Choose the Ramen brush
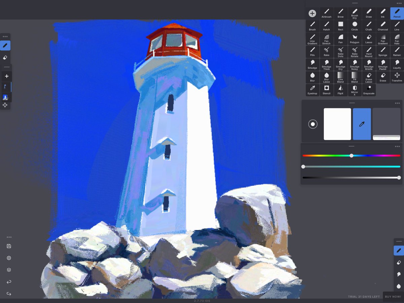 click(x=397, y=52)
